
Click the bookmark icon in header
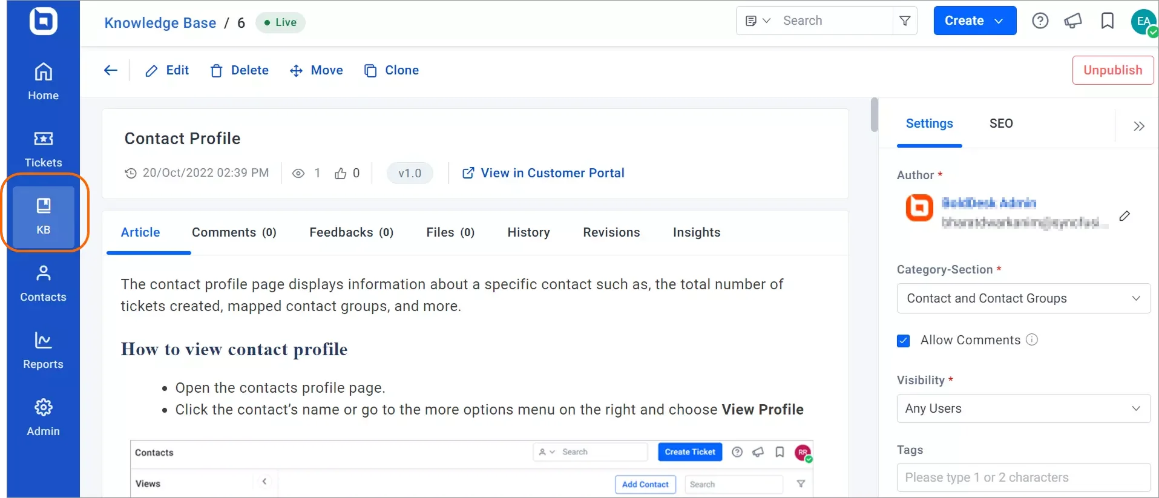coord(1107,21)
